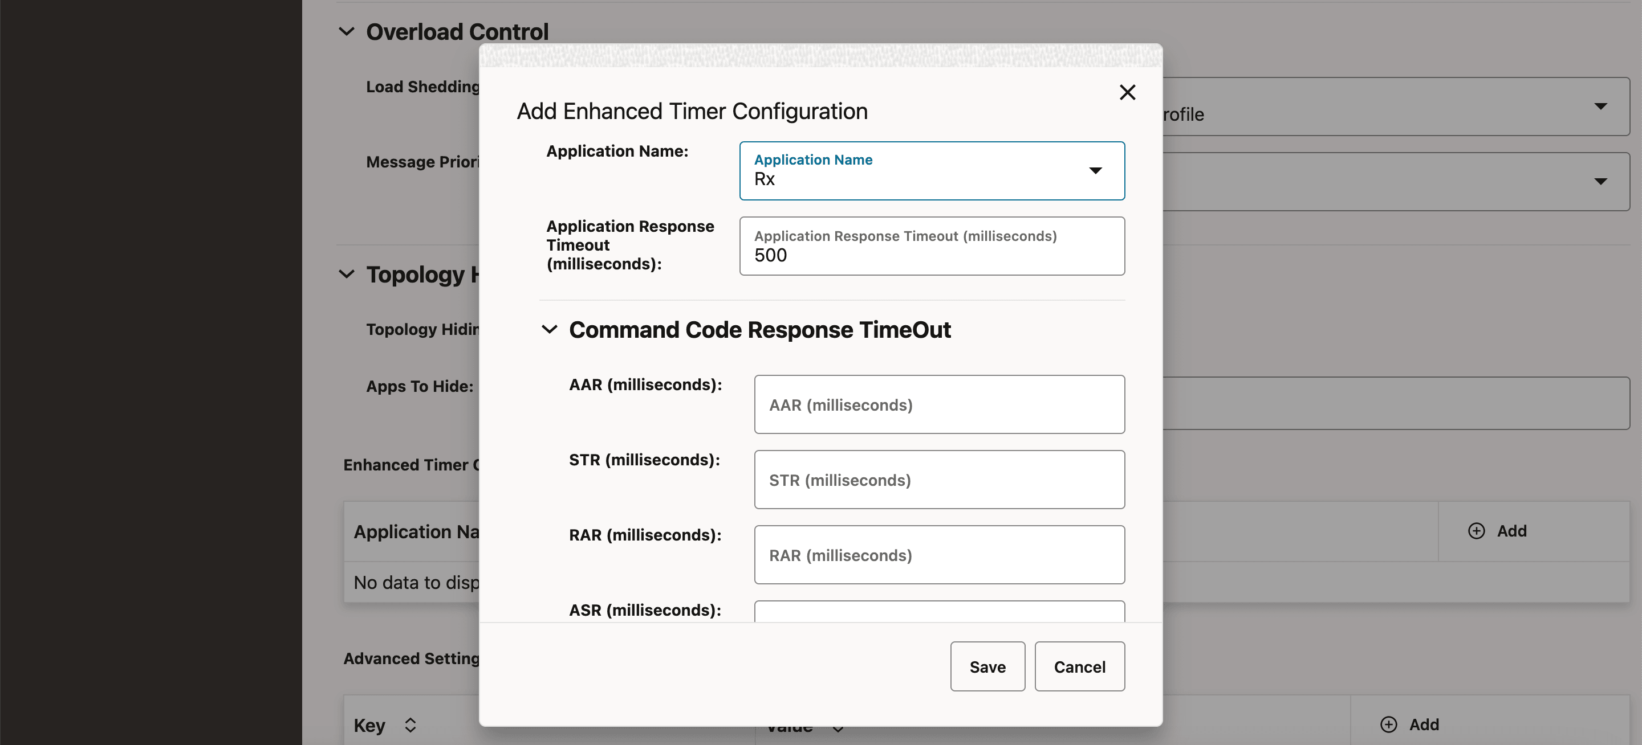Open the Message Priority dropdown

(1602, 182)
